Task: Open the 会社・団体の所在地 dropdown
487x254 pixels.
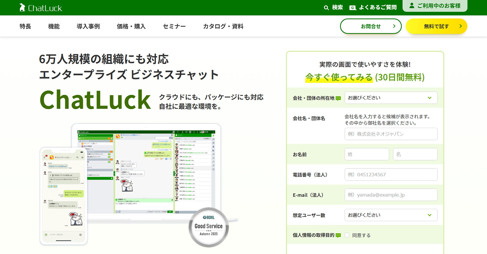Action: 391,98
